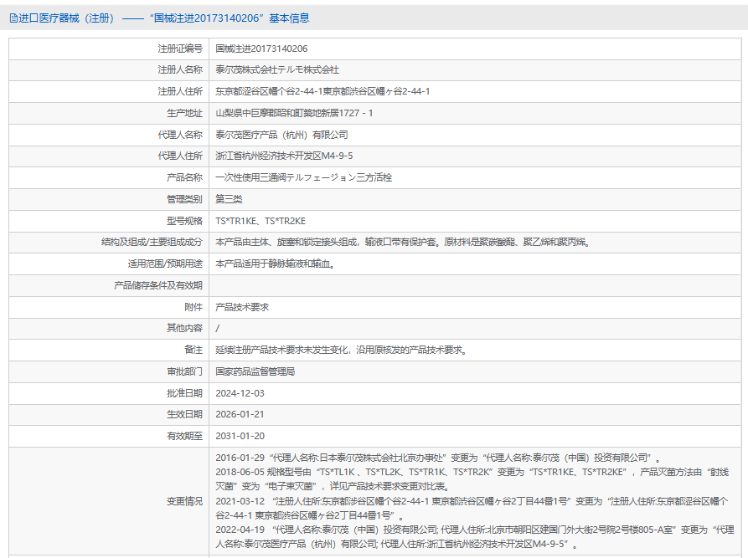Click label '适用范围/预期用途'

(165, 264)
